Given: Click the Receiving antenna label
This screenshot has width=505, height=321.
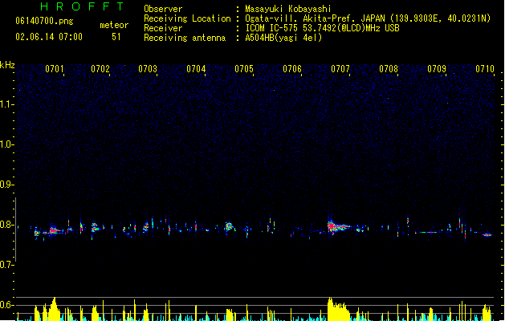Looking at the screenshot, I should click(x=185, y=38).
